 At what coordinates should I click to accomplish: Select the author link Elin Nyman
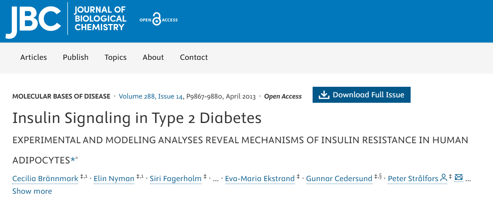click(x=114, y=179)
